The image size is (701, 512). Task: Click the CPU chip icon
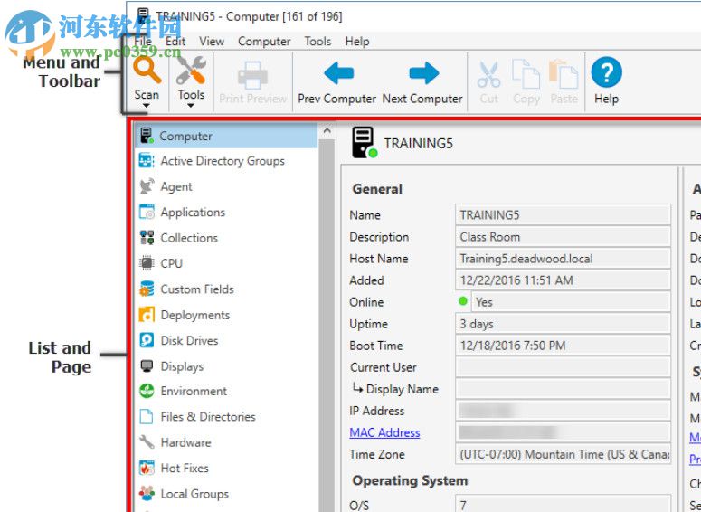(x=147, y=263)
